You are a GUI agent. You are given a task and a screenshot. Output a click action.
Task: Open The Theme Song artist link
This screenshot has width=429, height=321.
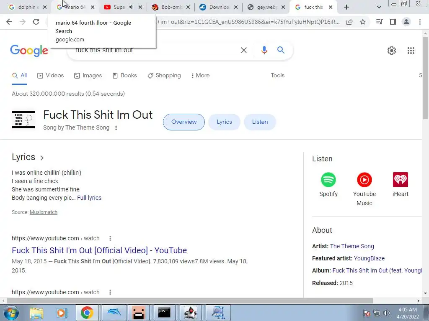[352, 246]
